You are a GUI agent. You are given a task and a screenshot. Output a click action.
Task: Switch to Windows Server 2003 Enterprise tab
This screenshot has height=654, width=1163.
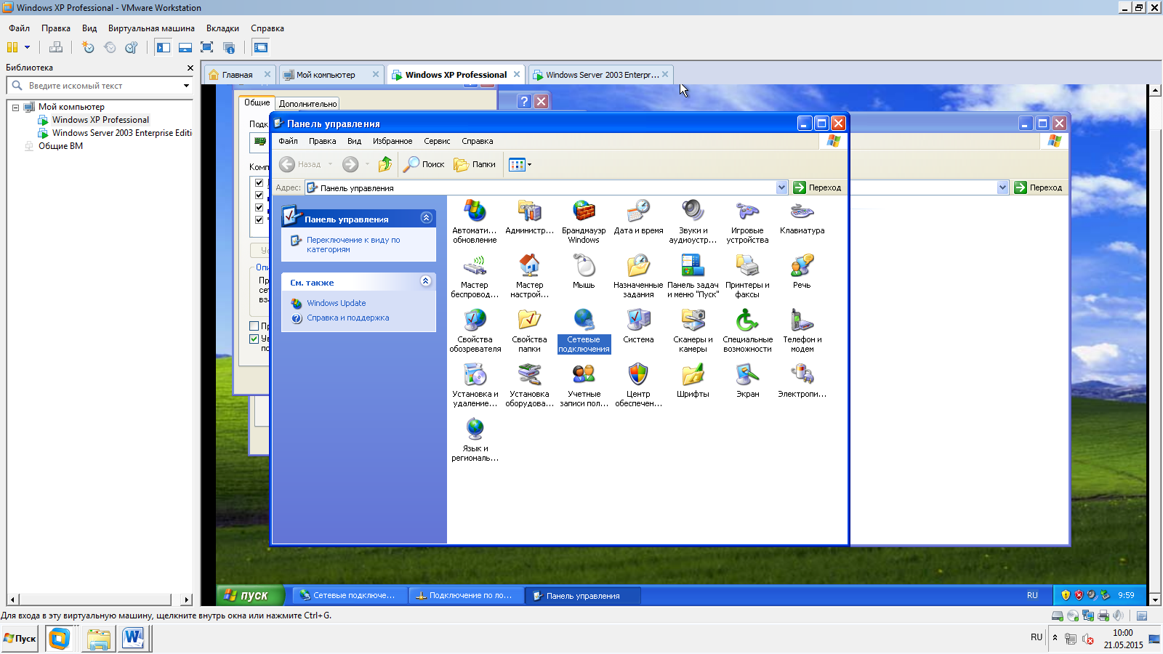click(602, 75)
